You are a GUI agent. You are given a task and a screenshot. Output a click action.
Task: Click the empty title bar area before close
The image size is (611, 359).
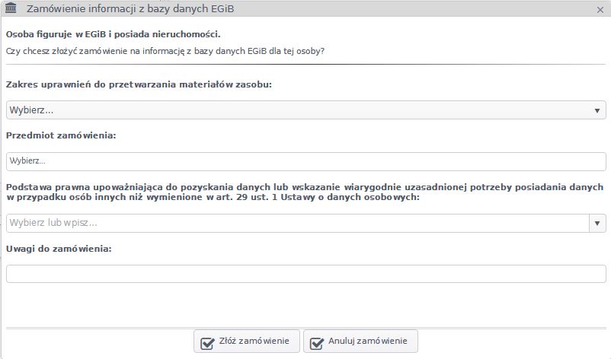pyautogui.click(x=413, y=8)
